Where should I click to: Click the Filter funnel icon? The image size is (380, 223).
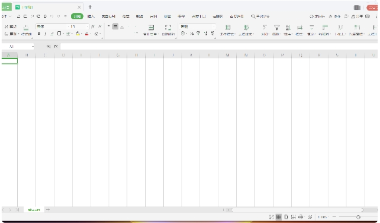point(276,27)
